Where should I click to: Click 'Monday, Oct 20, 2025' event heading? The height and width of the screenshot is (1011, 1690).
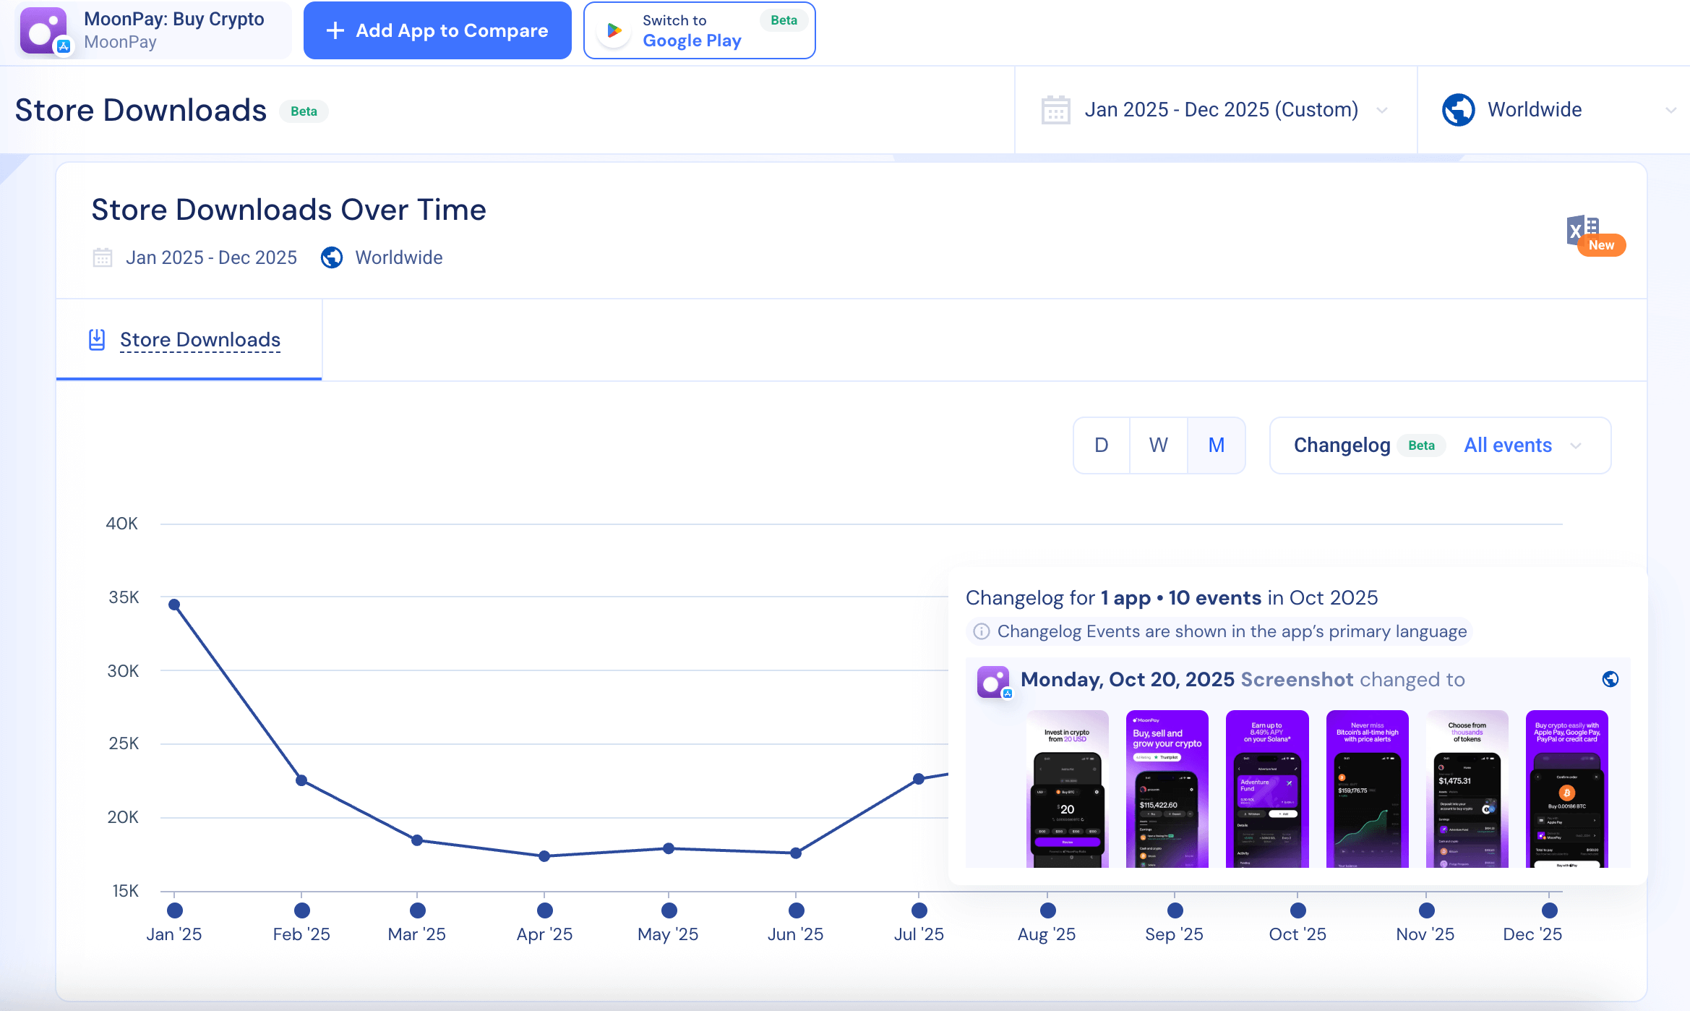tap(1128, 680)
